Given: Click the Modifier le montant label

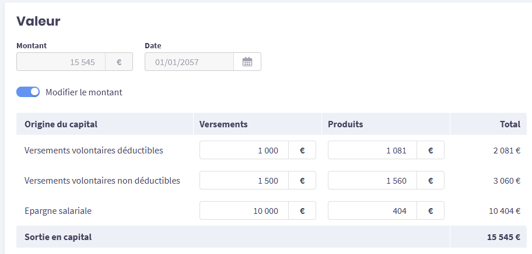Looking at the screenshot, I should (84, 92).
